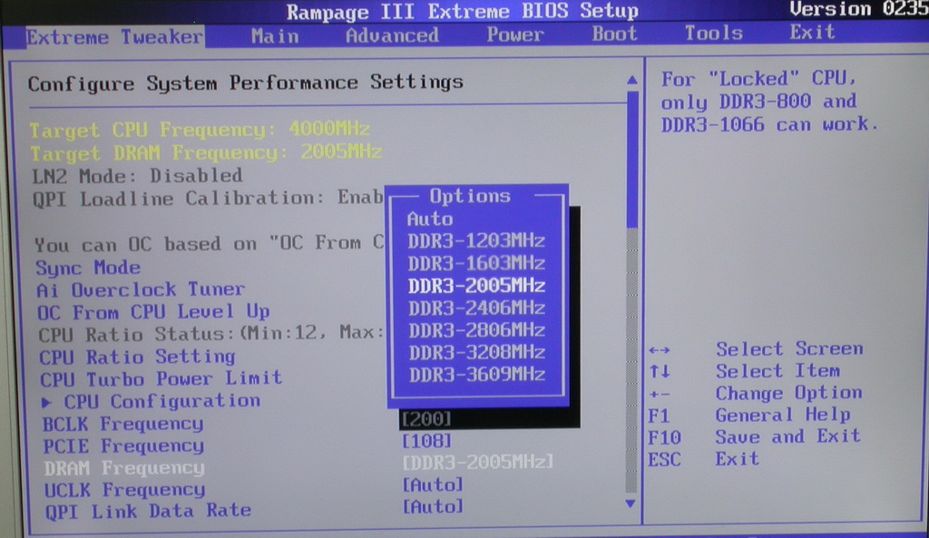Choose Auto in the Options popup
Viewport: 929px width, 538px height.
pos(430,220)
